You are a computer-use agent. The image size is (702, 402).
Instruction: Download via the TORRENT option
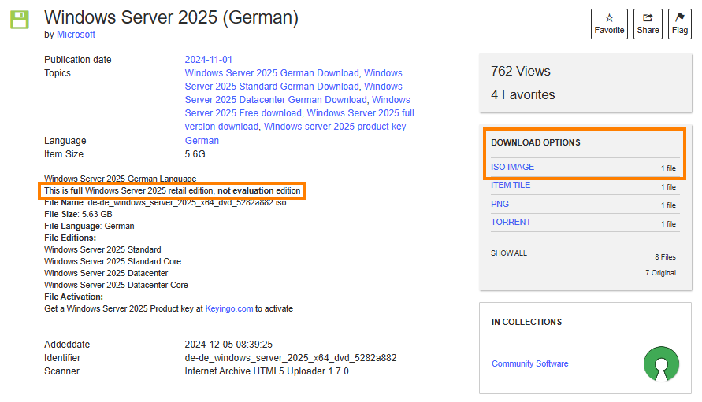(x=511, y=223)
